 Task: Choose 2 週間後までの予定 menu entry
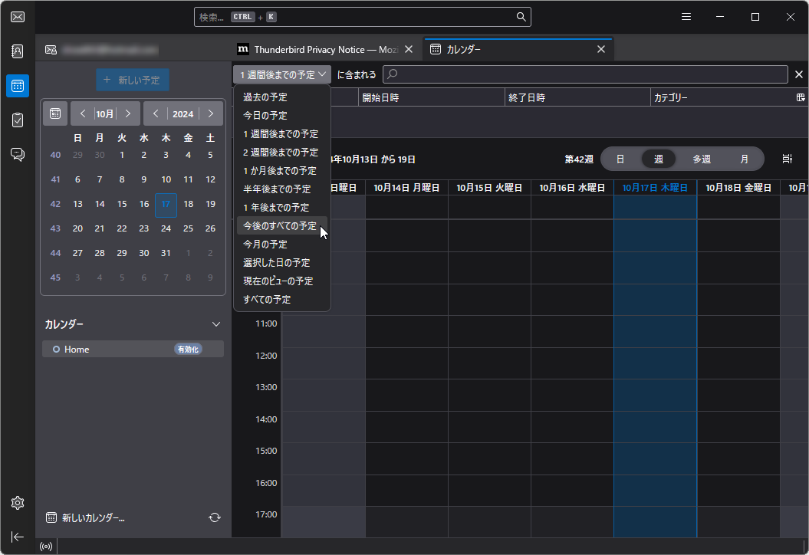(282, 153)
